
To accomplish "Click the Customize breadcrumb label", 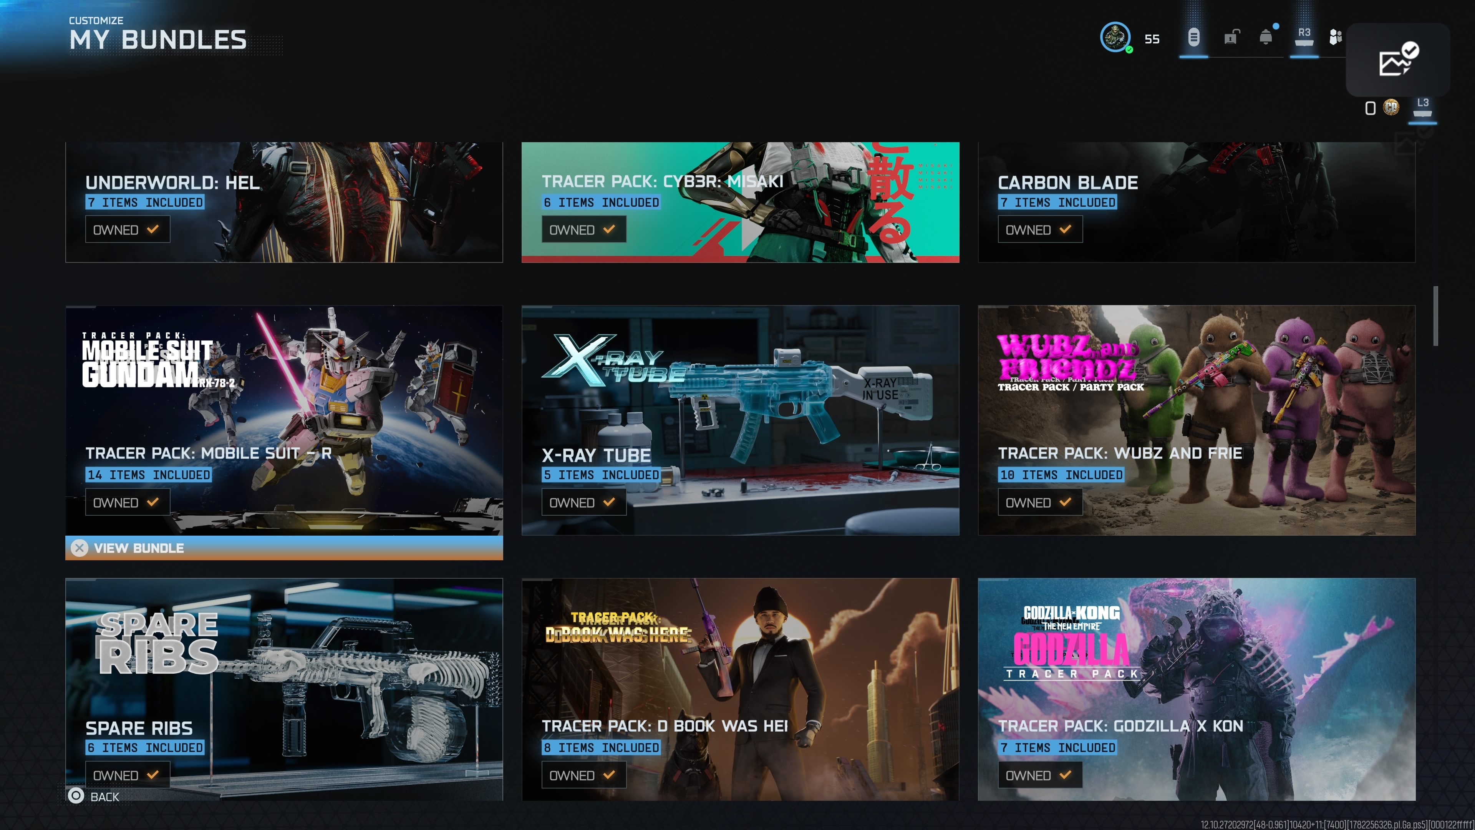I will (x=96, y=21).
